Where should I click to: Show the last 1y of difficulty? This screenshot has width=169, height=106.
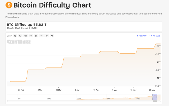[41, 36]
